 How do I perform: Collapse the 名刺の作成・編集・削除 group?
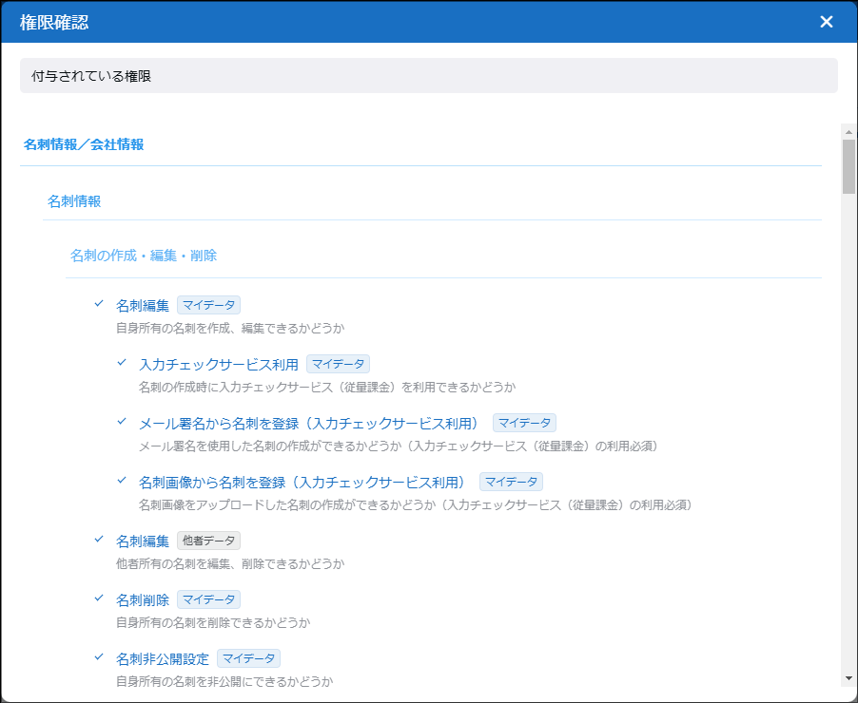point(144,256)
